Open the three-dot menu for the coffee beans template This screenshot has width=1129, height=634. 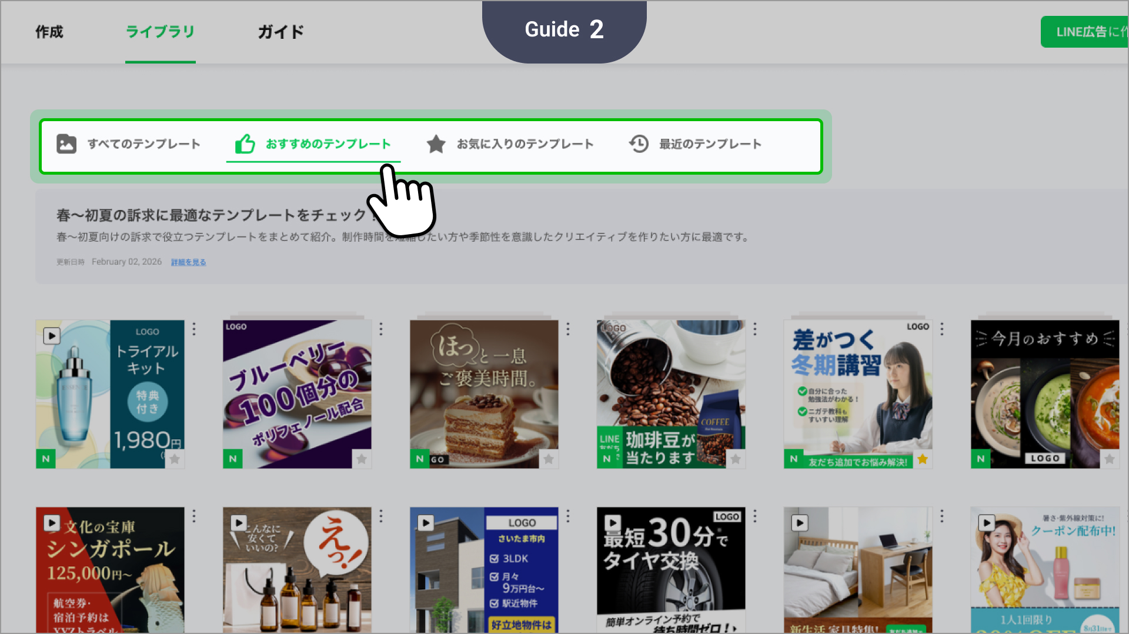coord(755,329)
